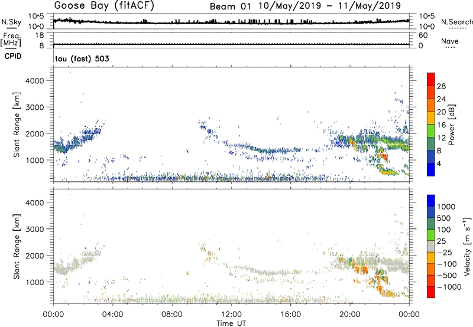This screenshot has height=327, width=473.
Task: Click the '18' frequency axis tick label
Action: (x=40, y=35)
